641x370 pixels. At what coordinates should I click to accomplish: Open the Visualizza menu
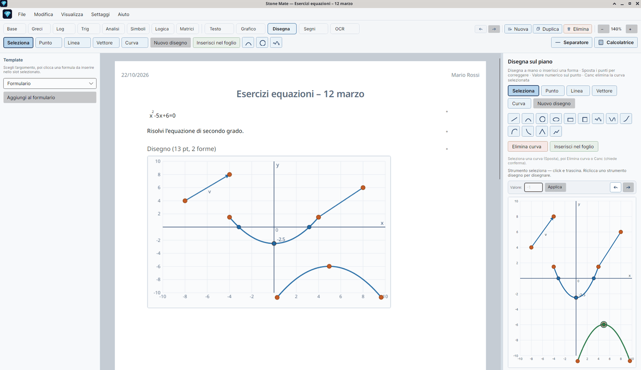72,14
